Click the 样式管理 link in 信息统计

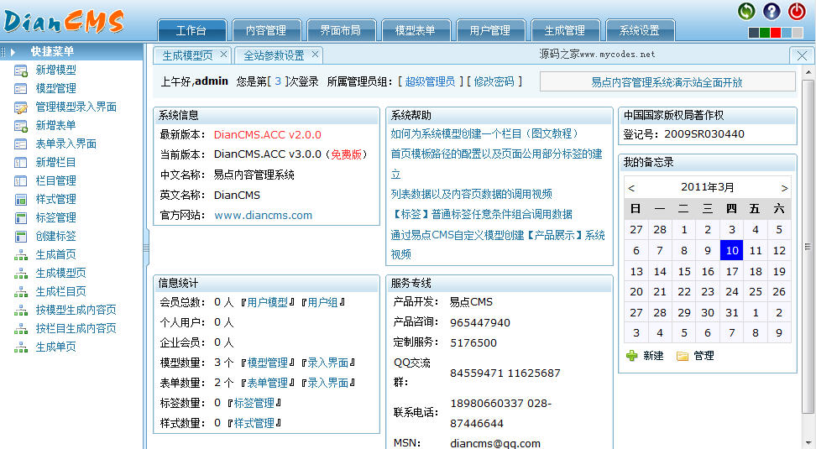[x=254, y=424]
